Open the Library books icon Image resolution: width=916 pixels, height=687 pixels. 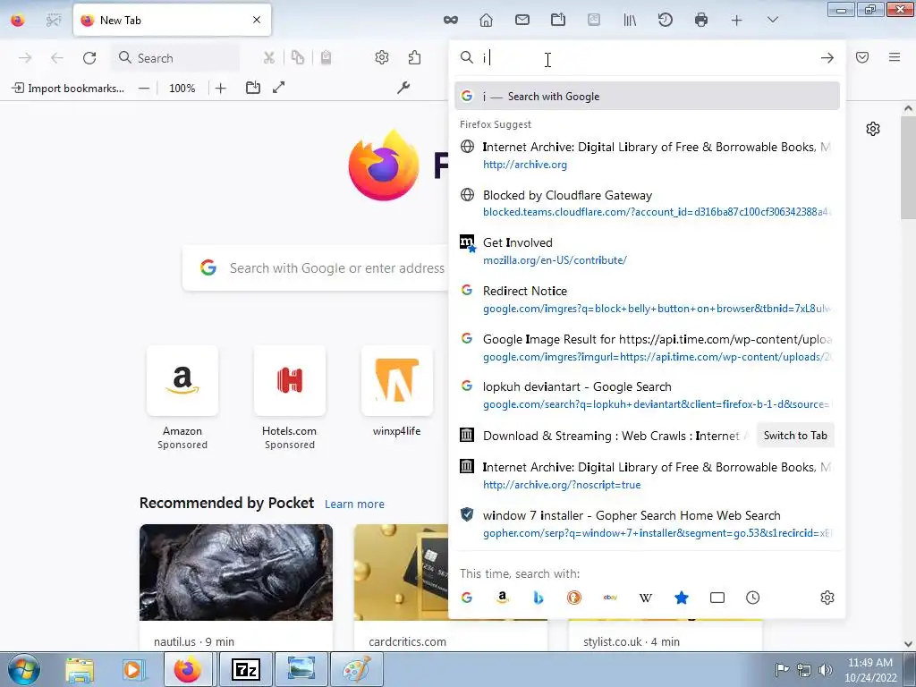pos(630,20)
